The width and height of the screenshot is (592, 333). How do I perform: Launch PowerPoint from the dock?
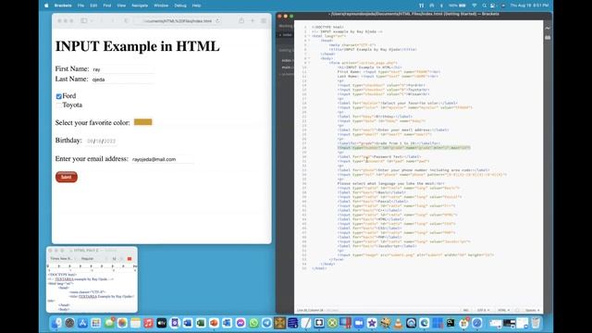214,323
